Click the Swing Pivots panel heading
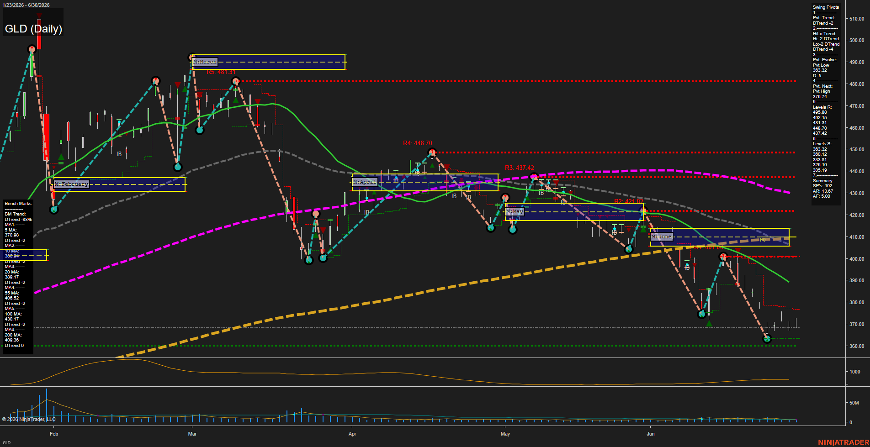The height and width of the screenshot is (447, 870). point(826,7)
